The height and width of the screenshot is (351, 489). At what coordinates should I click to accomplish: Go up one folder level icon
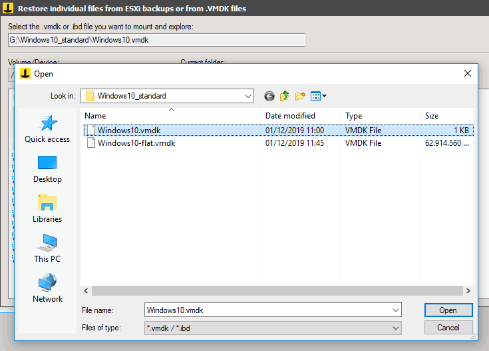point(285,96)
